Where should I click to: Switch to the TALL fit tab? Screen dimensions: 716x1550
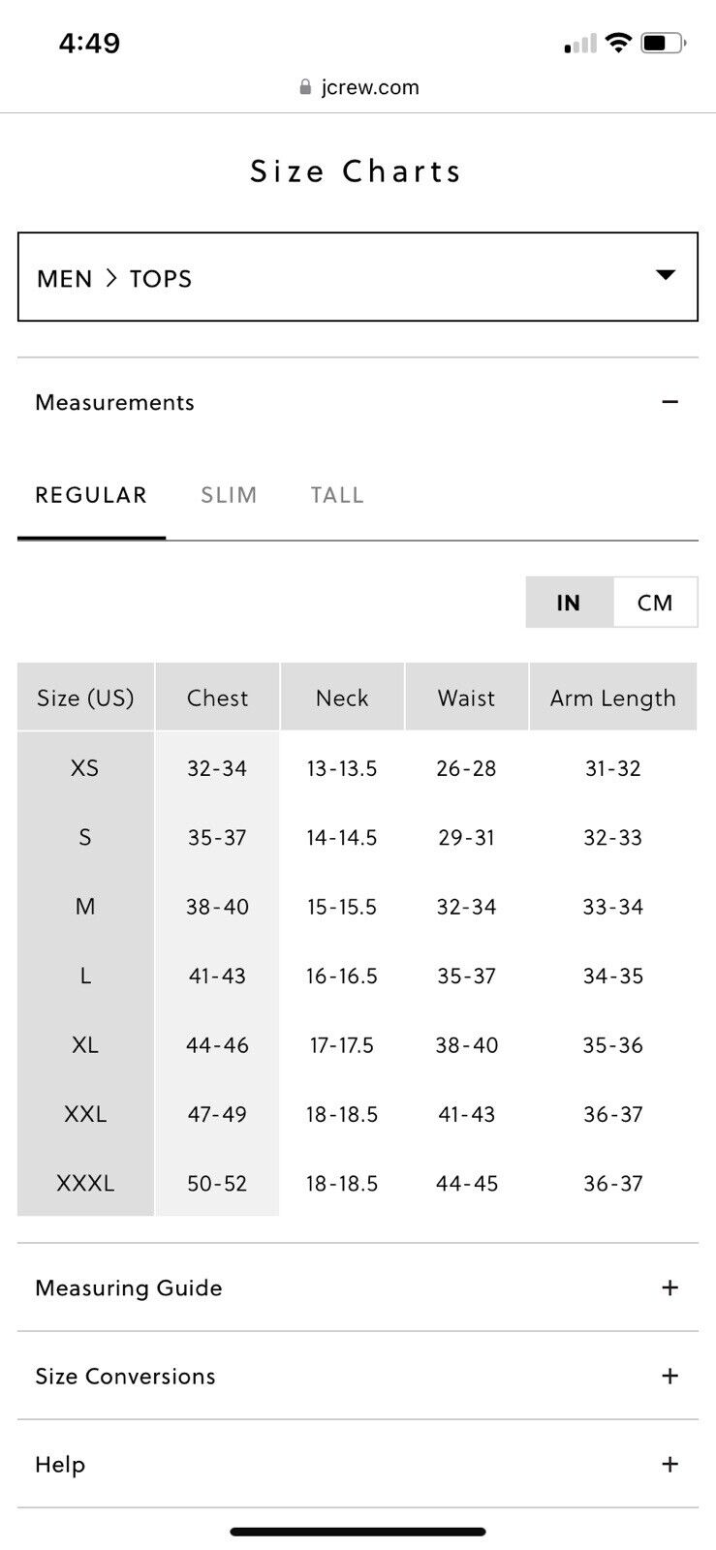pos(337,495)
